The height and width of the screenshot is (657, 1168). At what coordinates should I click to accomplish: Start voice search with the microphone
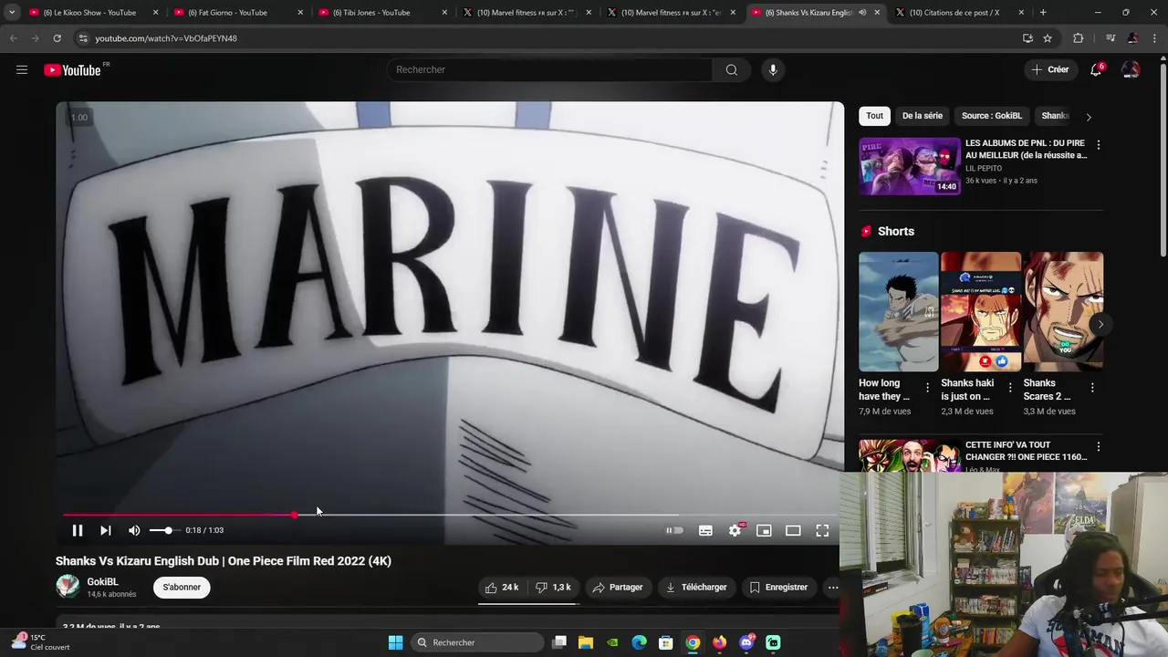pos(773,70)
